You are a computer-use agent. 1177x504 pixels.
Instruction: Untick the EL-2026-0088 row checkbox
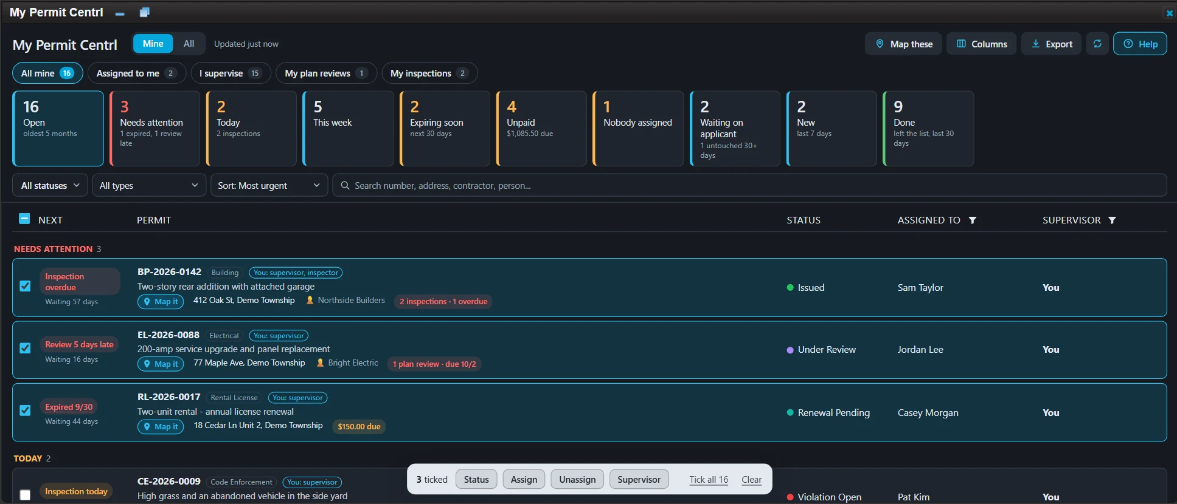tap(25, 348)
